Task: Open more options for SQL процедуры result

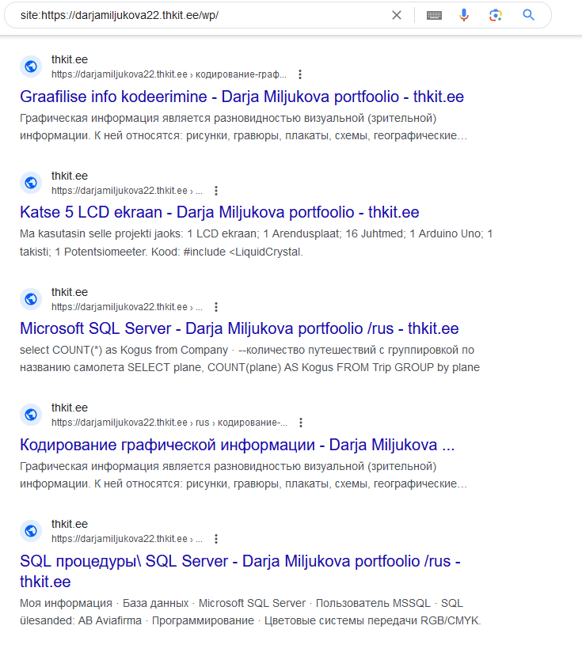Action: point(216,539)
